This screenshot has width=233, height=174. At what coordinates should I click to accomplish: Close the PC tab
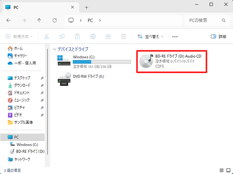pyautogui.click(x=72, y=7)
